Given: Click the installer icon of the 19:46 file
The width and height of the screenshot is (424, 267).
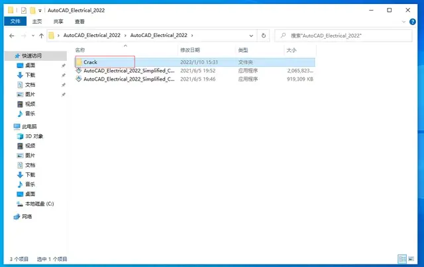Looking at the screenshot, I should [79, 79].
